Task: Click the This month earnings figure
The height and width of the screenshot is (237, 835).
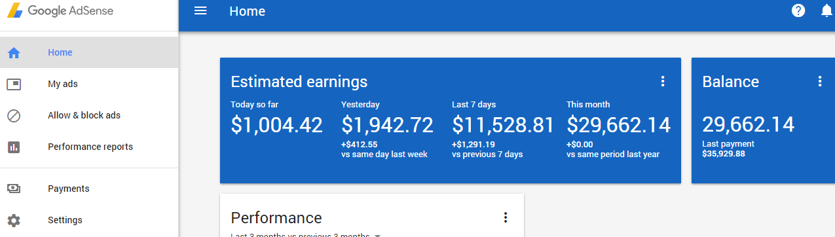Action: pyautogui.click(x=618, y=125)
